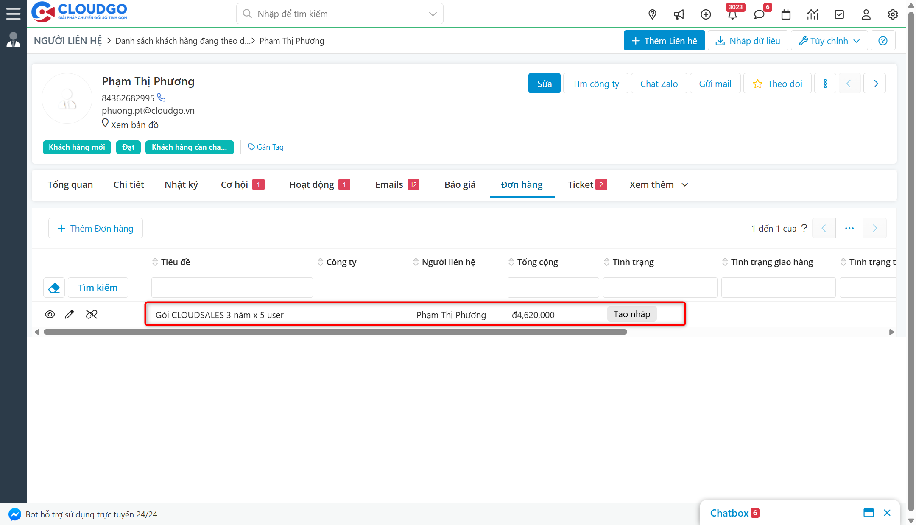Minimize the Chatbox panel window icon
916x525 pixels.
pos(868,513)
